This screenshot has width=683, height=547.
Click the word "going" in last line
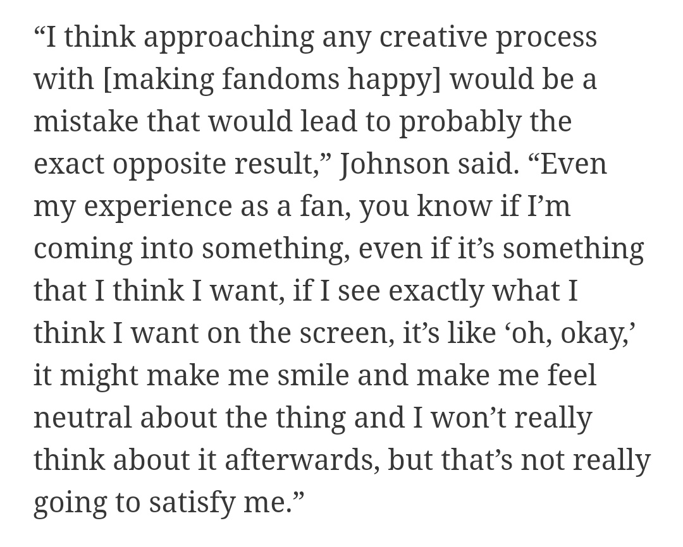[70, 502]
